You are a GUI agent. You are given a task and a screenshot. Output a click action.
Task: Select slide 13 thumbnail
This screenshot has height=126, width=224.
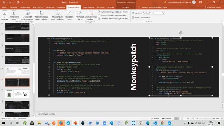[17, 49]
